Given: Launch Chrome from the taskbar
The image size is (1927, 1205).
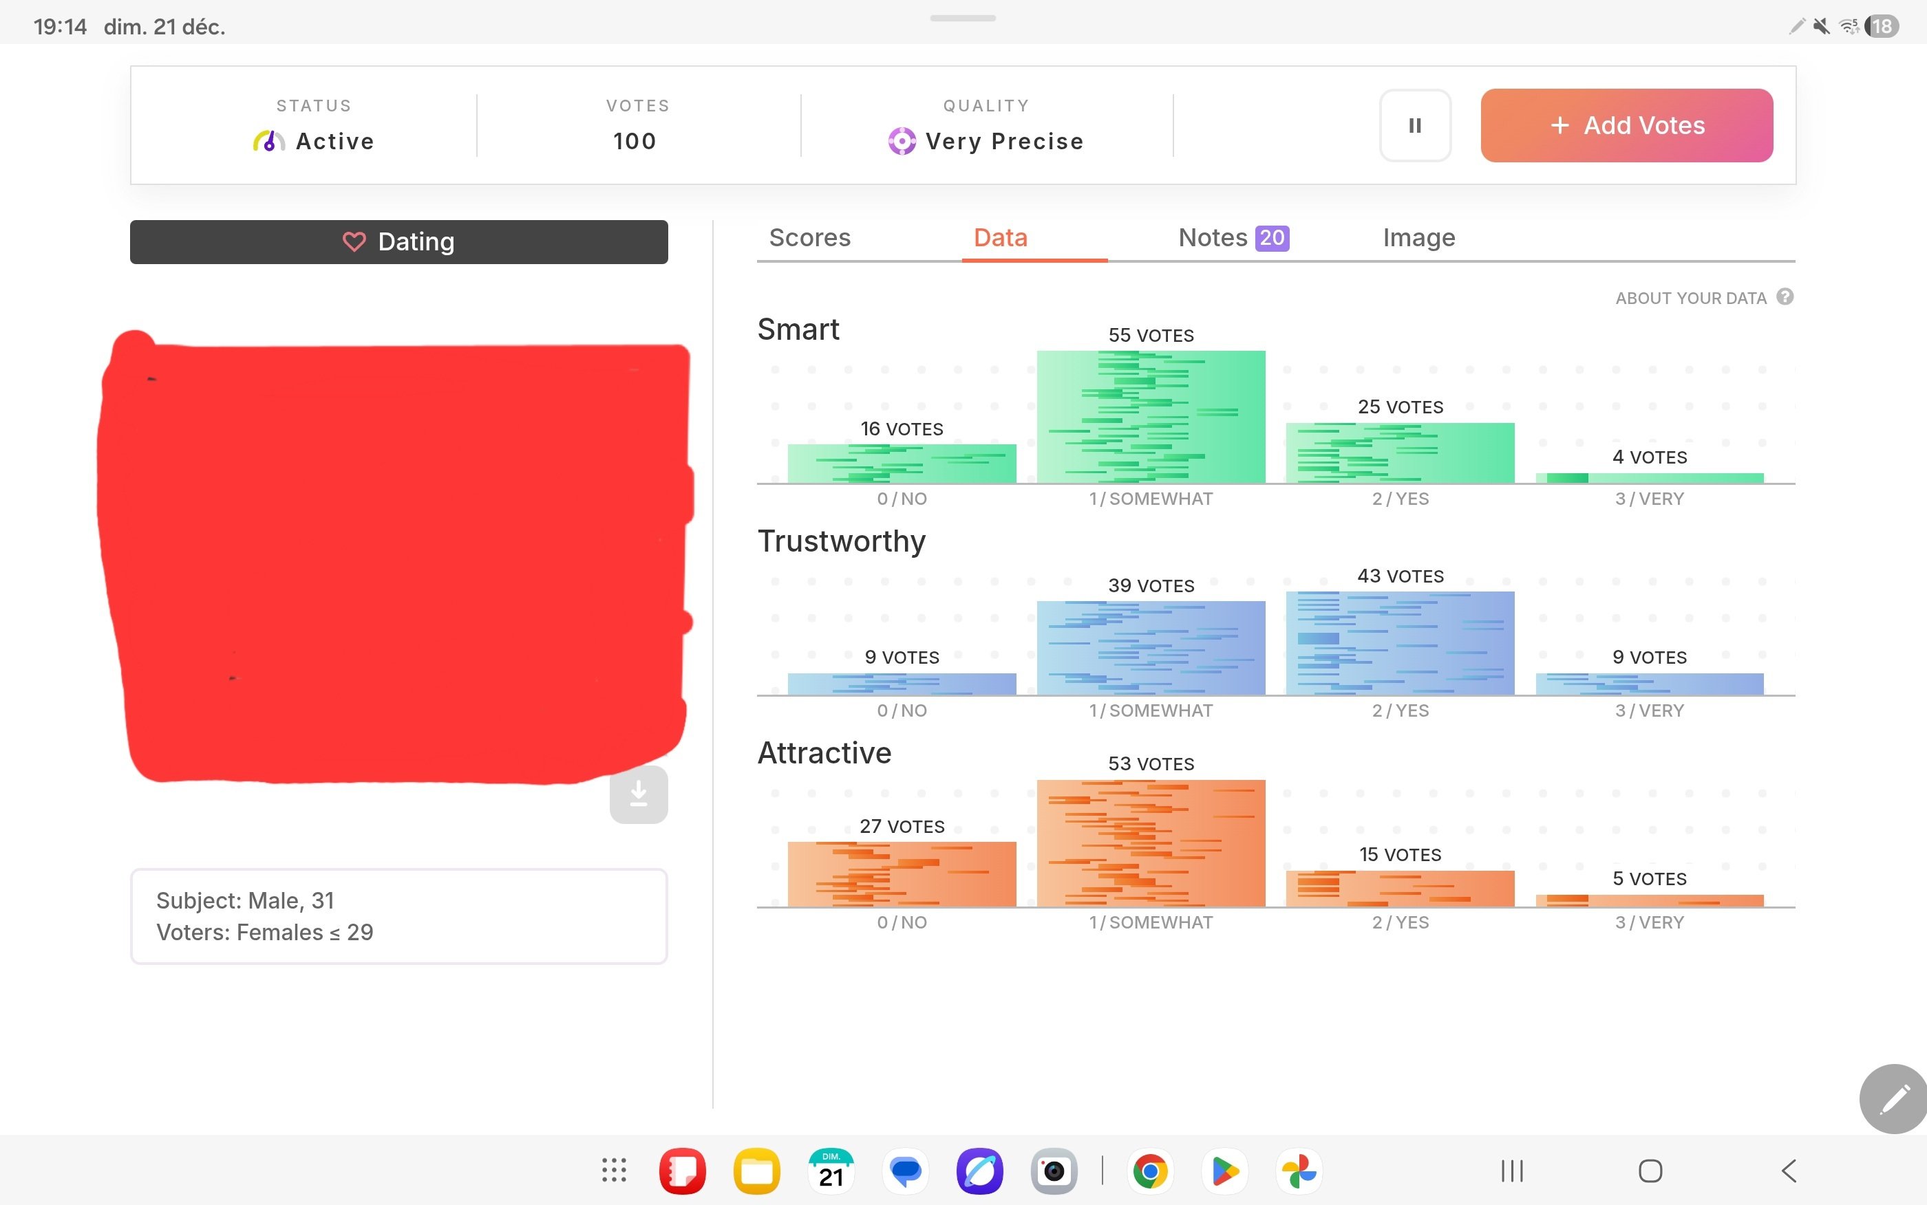Looking at the screenshot, I should coord(1150,1171).
